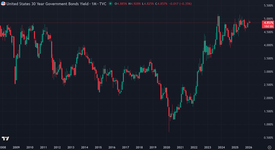Screen dimensions: 275x150
Task: Click the US flag symbol icon
Action: [x=3, y=4]
